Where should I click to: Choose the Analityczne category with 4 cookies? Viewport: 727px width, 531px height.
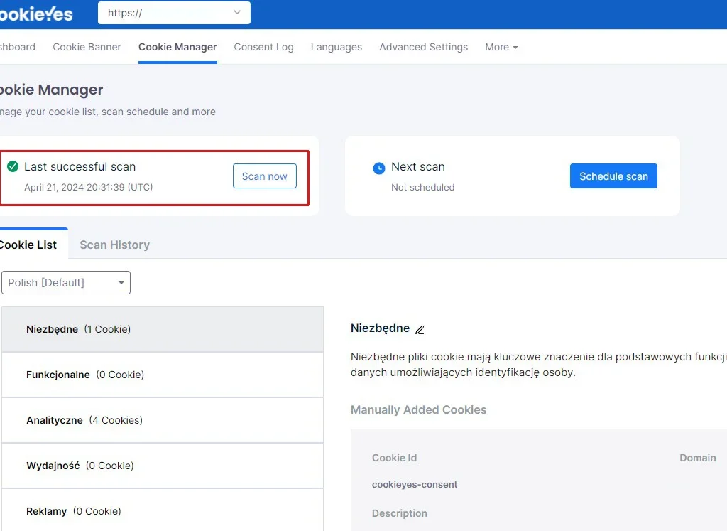(162, 420)
